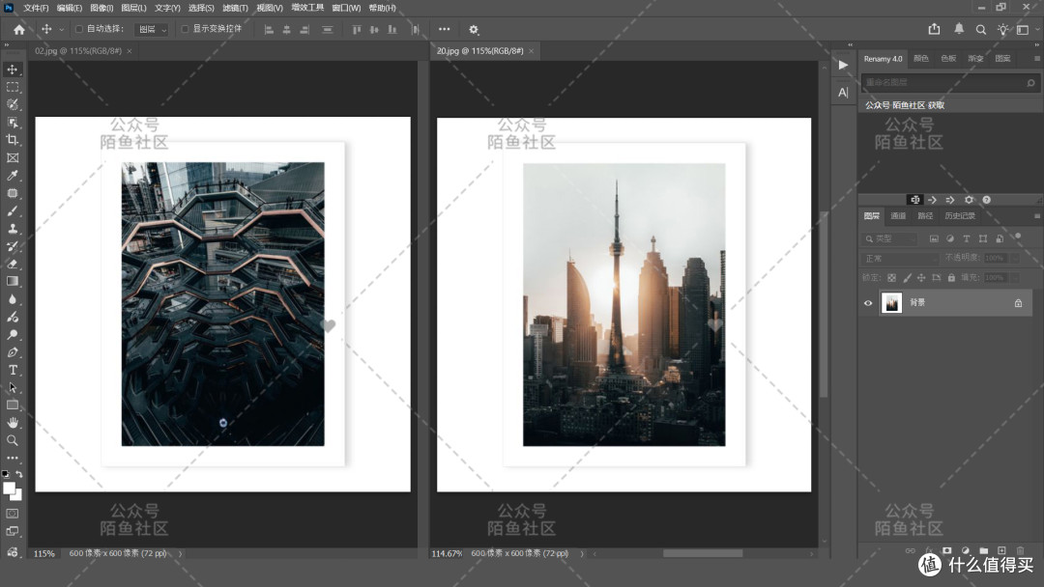Viewport: 1044px width, 587px height.
Task: Open the opacity 不透明度 dropdown arrow
Action: (1015, 258)
